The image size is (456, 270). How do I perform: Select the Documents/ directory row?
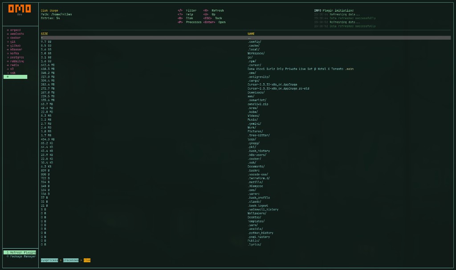(x=246, y=167)
